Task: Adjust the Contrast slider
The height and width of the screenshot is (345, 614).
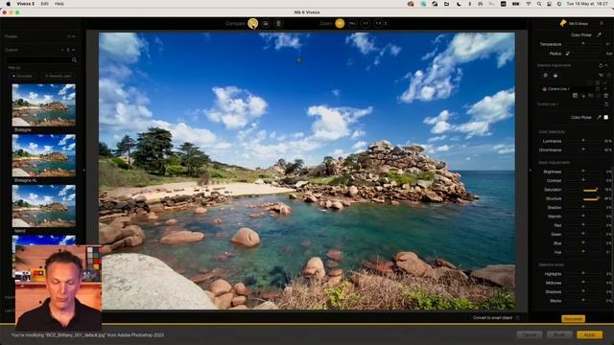Action: 583,180
